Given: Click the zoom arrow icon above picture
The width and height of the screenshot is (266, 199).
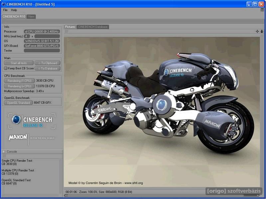Looking at the screenshot, I should point(262,31).
